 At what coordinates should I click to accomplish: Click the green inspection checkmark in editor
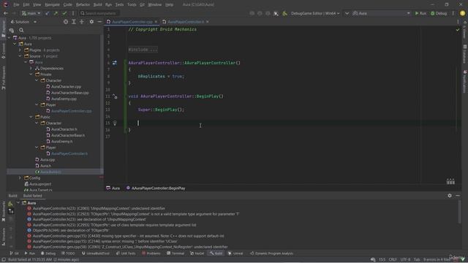pyautogui.click(x=458, y=30)
